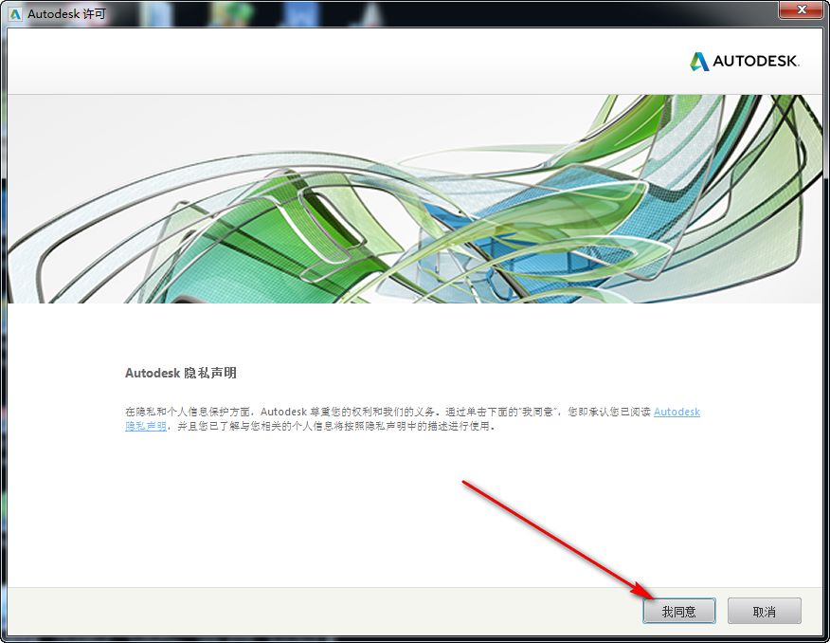Click the 取消 (Cancel) button
The image size is (830, 643).
[764, 611]
